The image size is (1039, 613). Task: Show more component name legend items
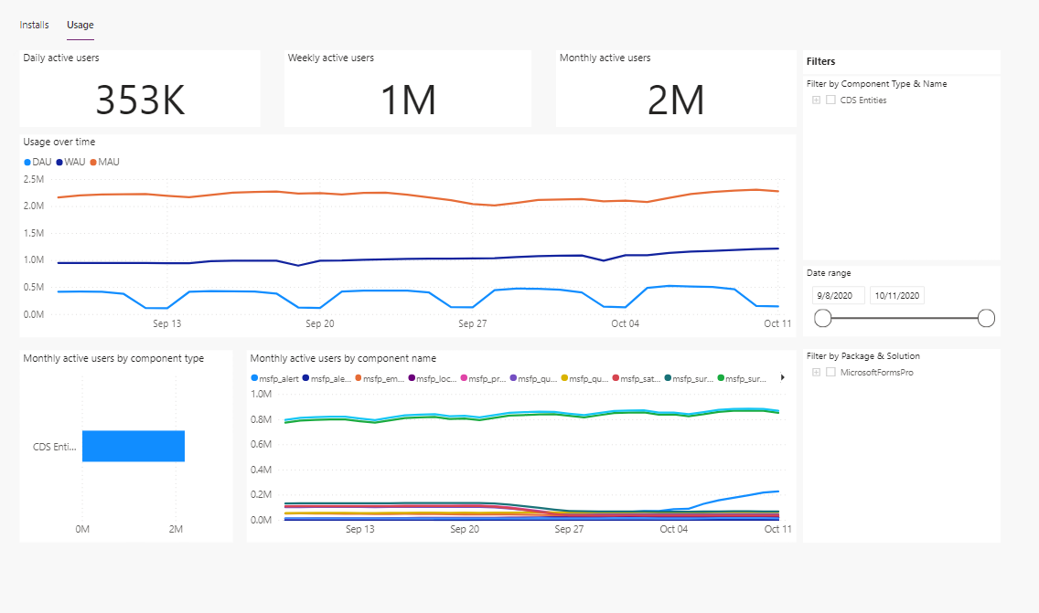click(782, 377)
